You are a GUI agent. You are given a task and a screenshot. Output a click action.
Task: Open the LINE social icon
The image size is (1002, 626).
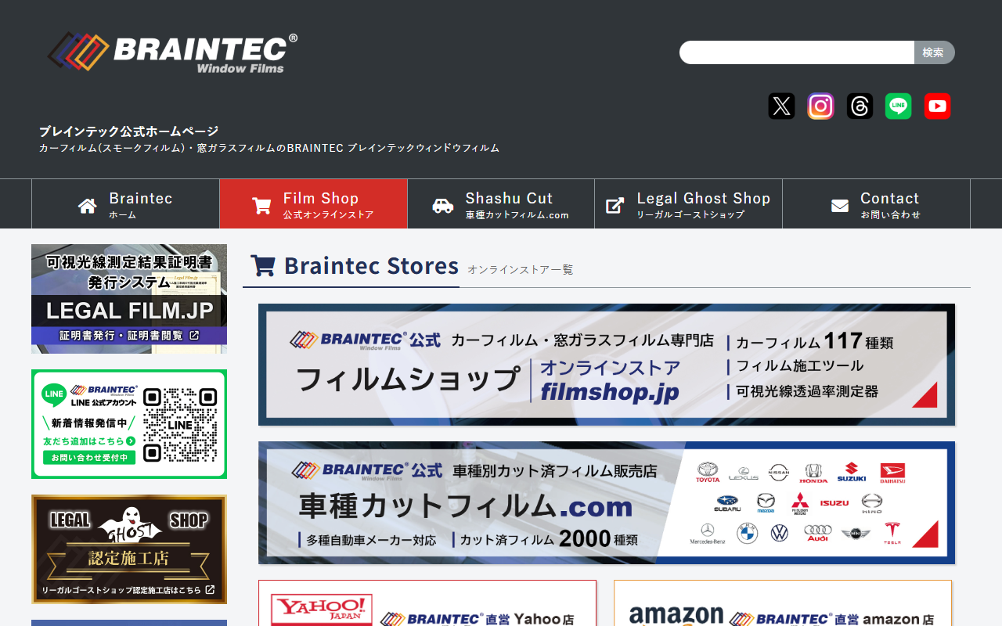899,106
